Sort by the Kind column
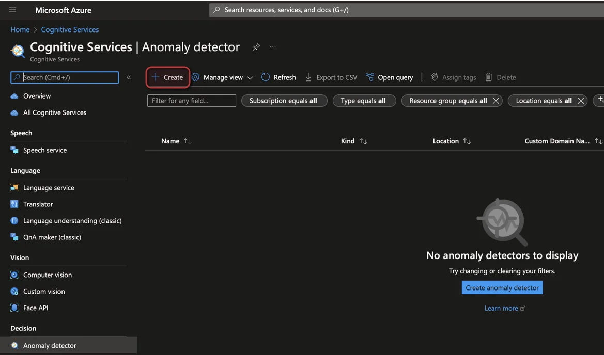The height and width of the screenshot is (355, 604). click(354, 141)
